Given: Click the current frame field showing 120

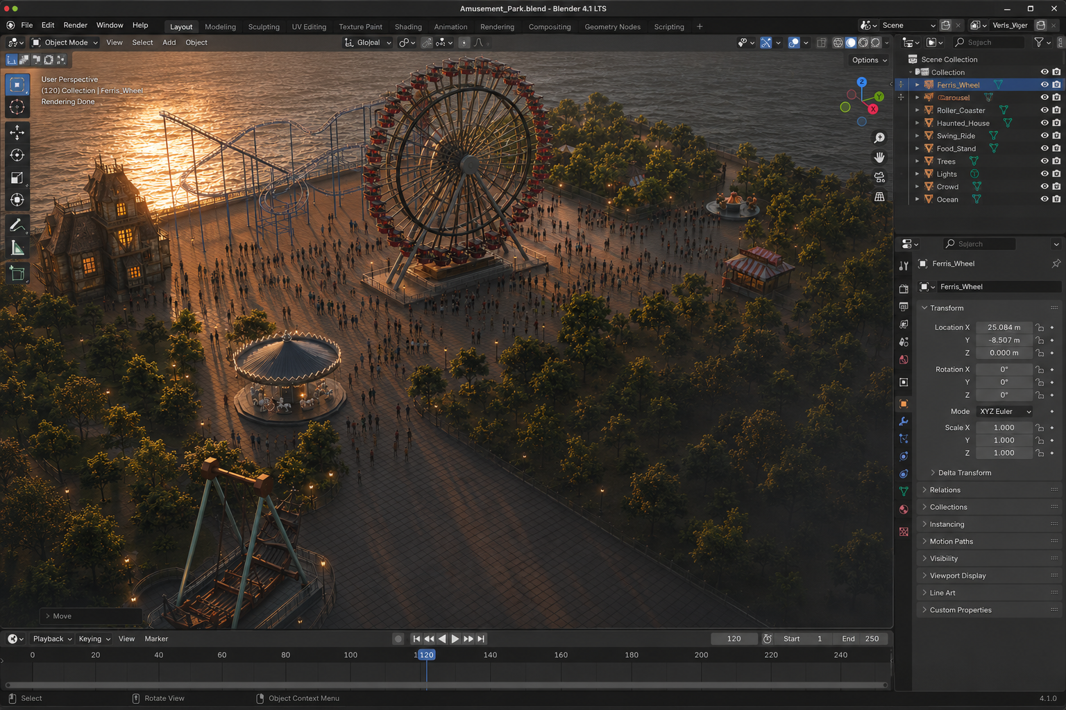Looking at the screenshot, I should (734, 639).
